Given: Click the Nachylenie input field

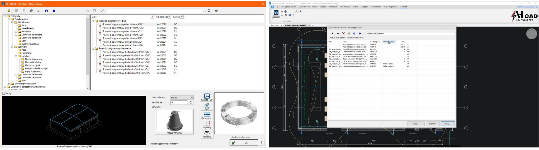Looking at the screenshot, I should point(179,103).
